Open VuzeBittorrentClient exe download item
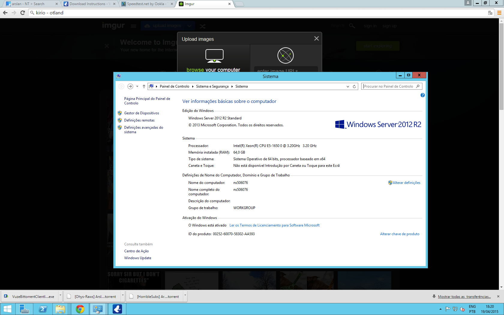Image resolution: width=504 pixels, height=315 pixels. [x=30, y=296]
